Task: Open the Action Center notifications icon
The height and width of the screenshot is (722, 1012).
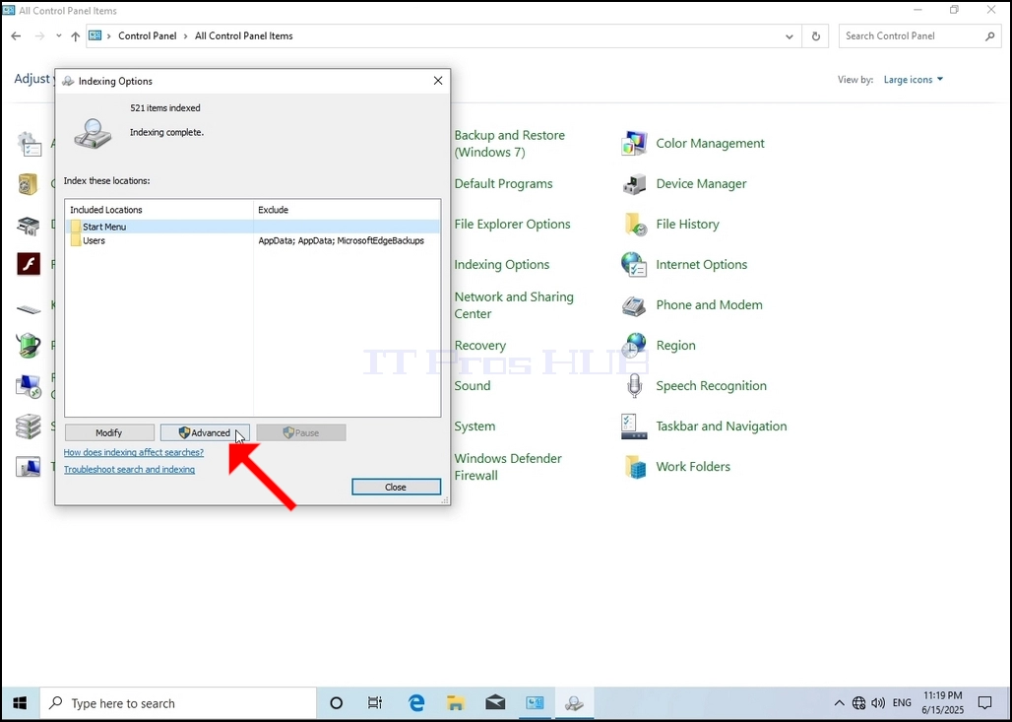Action: (984, 703)
